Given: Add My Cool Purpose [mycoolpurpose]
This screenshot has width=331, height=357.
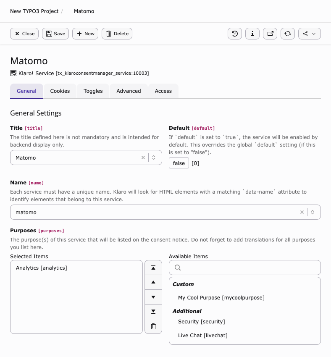Looking at the screenshot, I should (221, 298).
